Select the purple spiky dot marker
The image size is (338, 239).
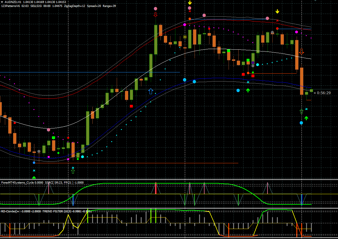[x=253, y=63]
